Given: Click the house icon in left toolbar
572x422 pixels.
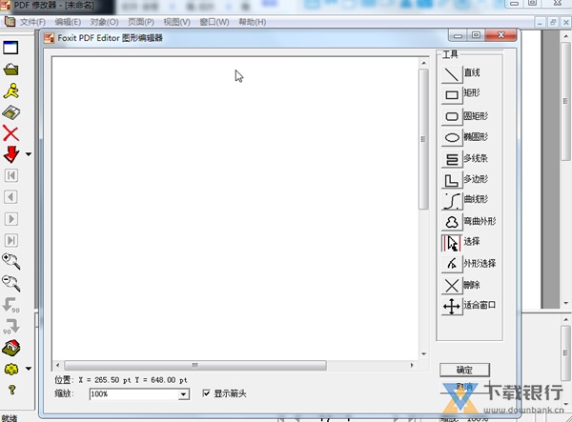Looking at the screenshot, I should coord(10,348).
